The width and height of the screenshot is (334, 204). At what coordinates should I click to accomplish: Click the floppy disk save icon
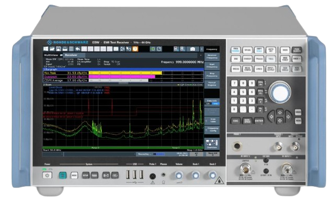59,49
